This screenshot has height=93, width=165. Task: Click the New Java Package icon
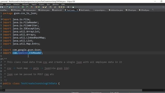37,7
